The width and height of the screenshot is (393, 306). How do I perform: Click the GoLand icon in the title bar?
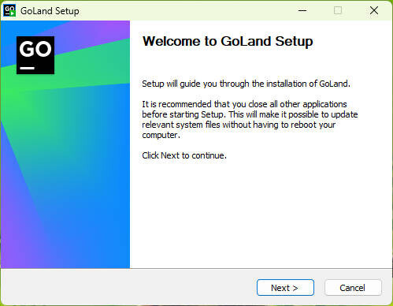point(9,10)
